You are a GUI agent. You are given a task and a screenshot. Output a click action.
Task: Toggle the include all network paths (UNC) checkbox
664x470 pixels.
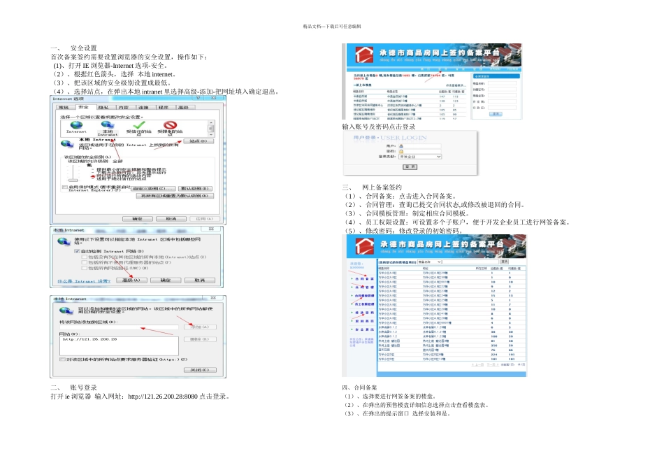point(85,268)
